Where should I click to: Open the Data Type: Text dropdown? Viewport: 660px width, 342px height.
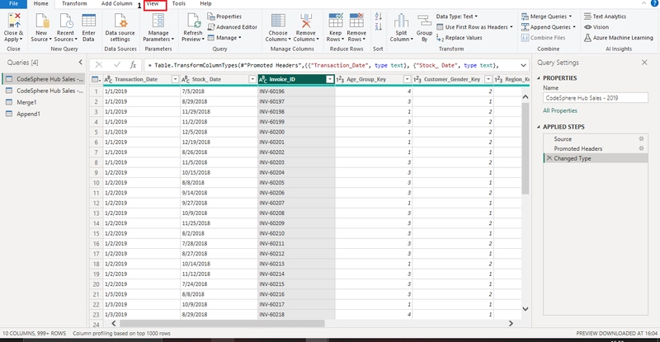(x=457, y=16)
